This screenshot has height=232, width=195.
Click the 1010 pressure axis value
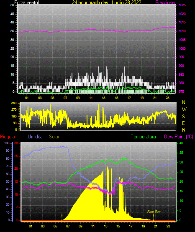click(x=182, y=31)
